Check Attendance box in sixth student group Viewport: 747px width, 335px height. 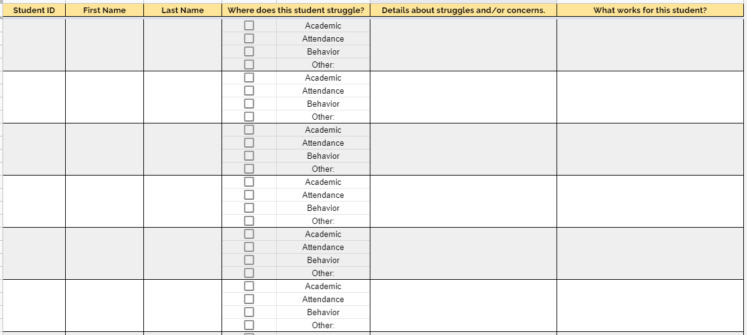pyautogui.click(x=249, y=299)
